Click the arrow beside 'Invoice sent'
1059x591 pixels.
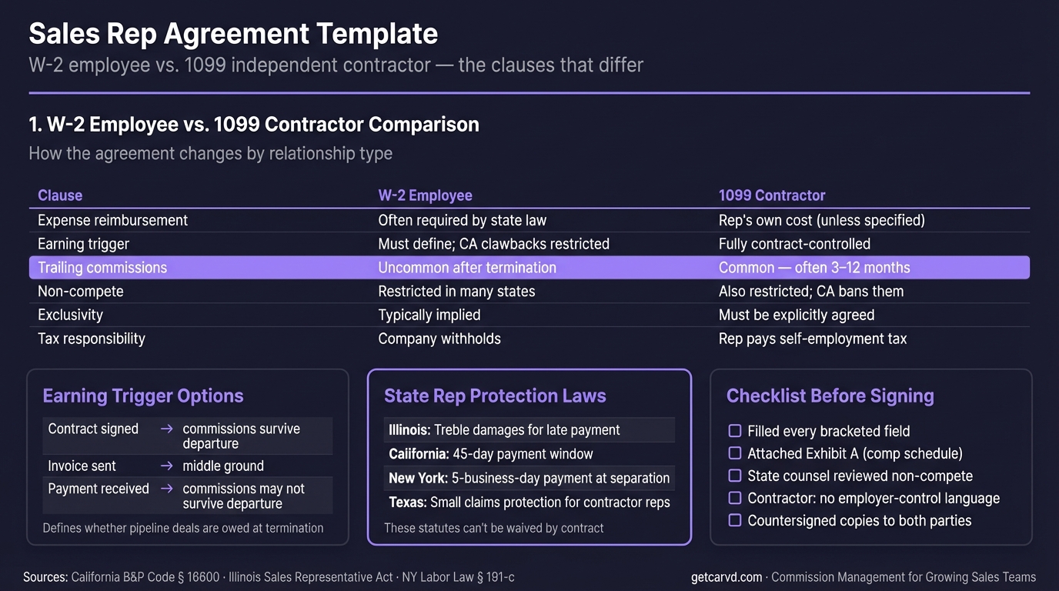click(166, 466)
